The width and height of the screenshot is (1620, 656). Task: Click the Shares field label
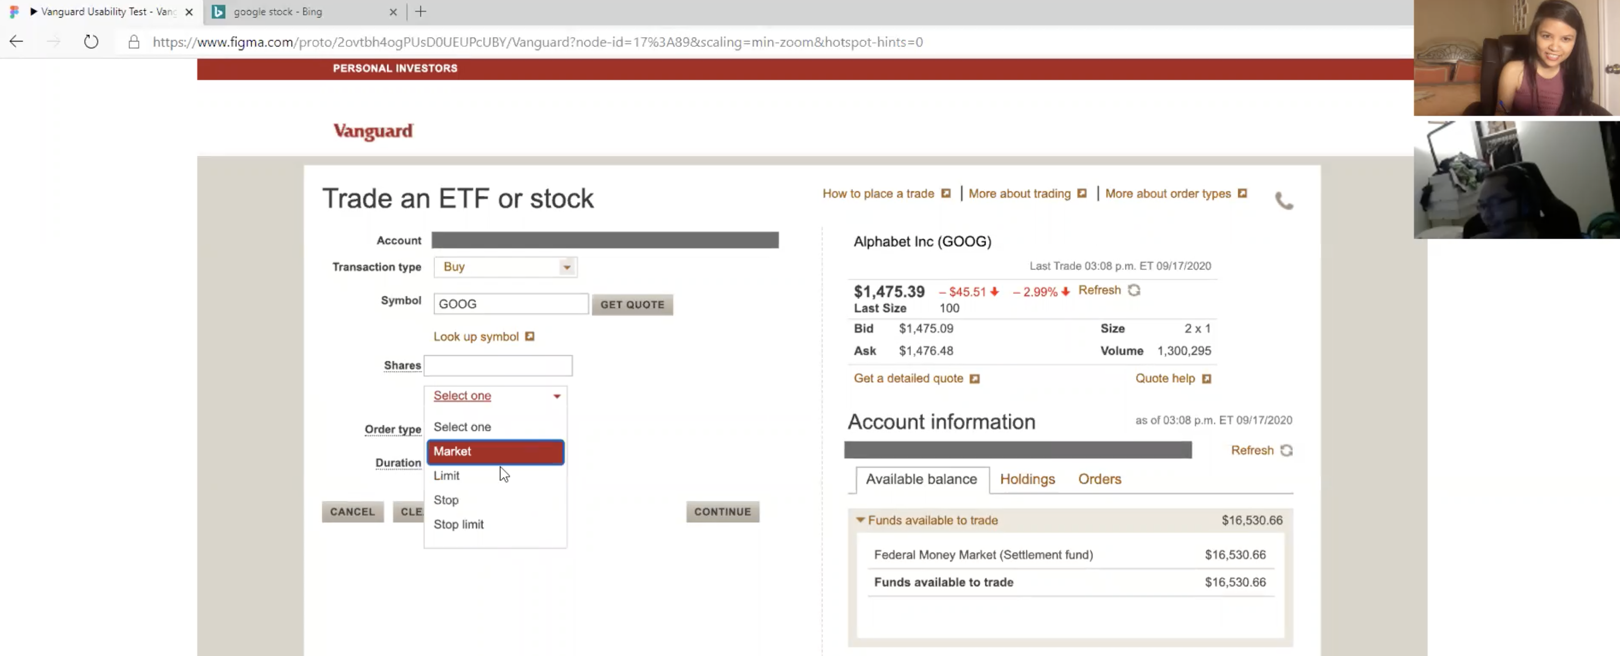point(402,366)
